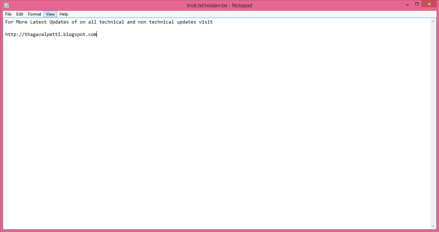Open the Format menu
The image size is (439, 232).
tap(34, 14)
